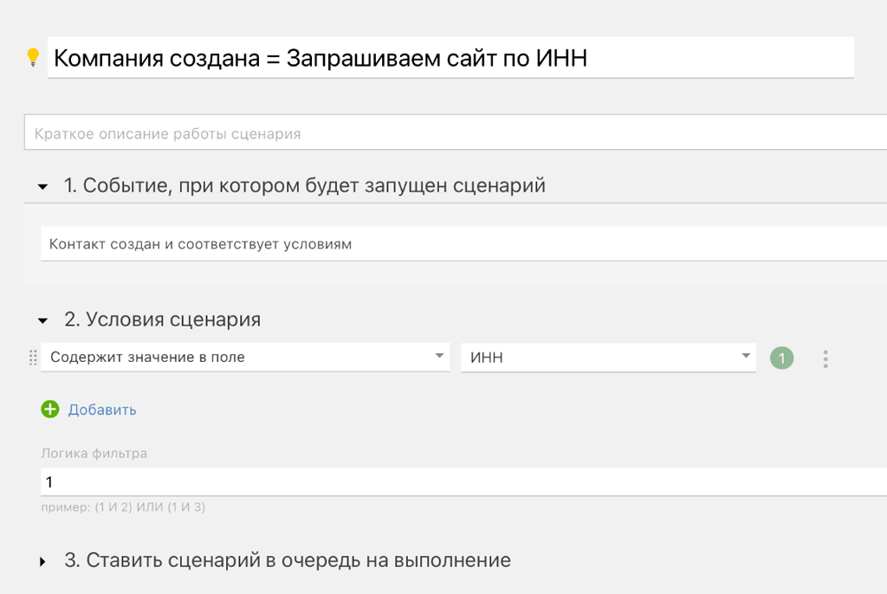887x594 pixels.
Task: Click the Добавить link to add a condition
Action: coord(101,409)
